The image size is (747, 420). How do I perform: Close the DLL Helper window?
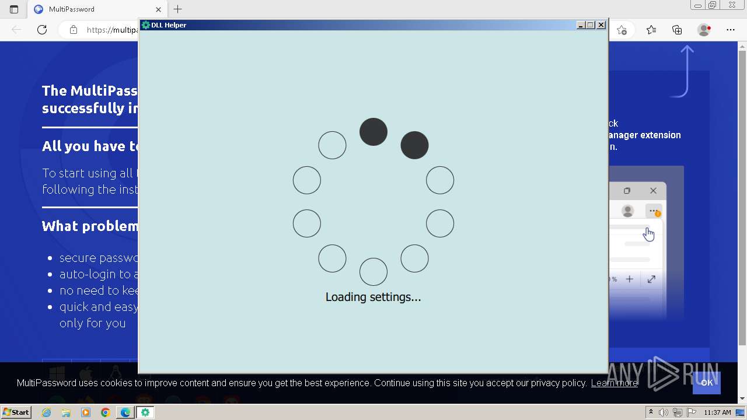(601, 25)
